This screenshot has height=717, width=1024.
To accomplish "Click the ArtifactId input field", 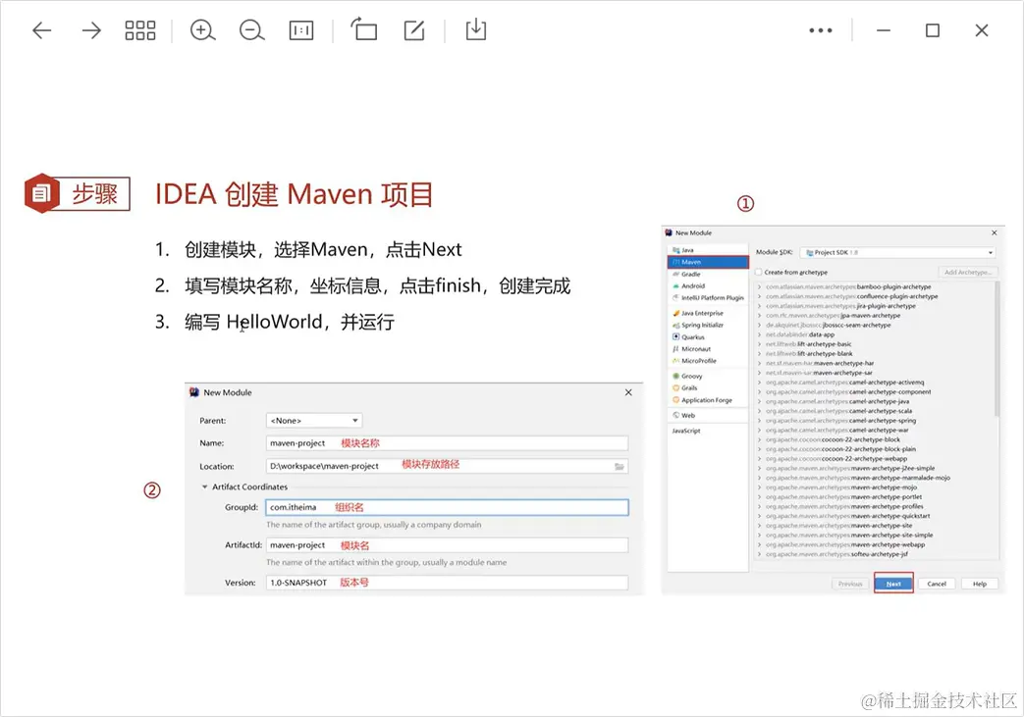I will (447, 544).
